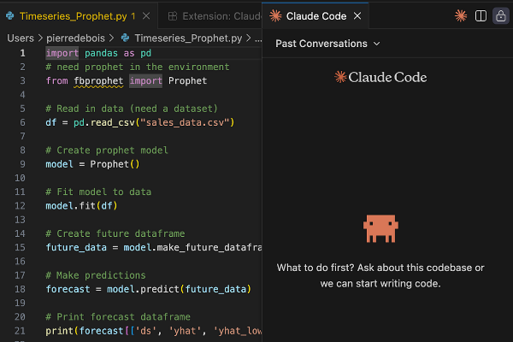This screenshot has height=342, width=513.
Task: Click the Timeseries_Prophet.py breadcrumb
Action: pyautogui.click(x=188, y=38)
